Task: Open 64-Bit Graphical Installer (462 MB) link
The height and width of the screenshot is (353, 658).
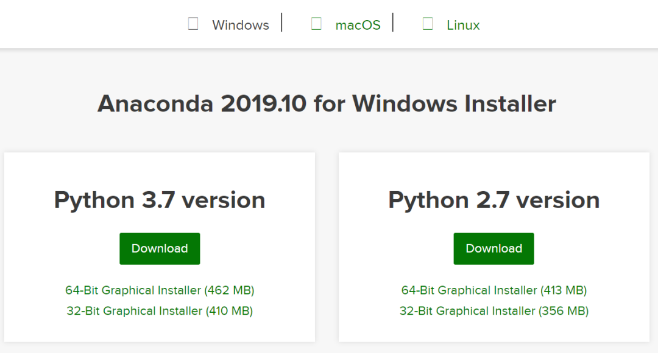Action: point(160,290)
